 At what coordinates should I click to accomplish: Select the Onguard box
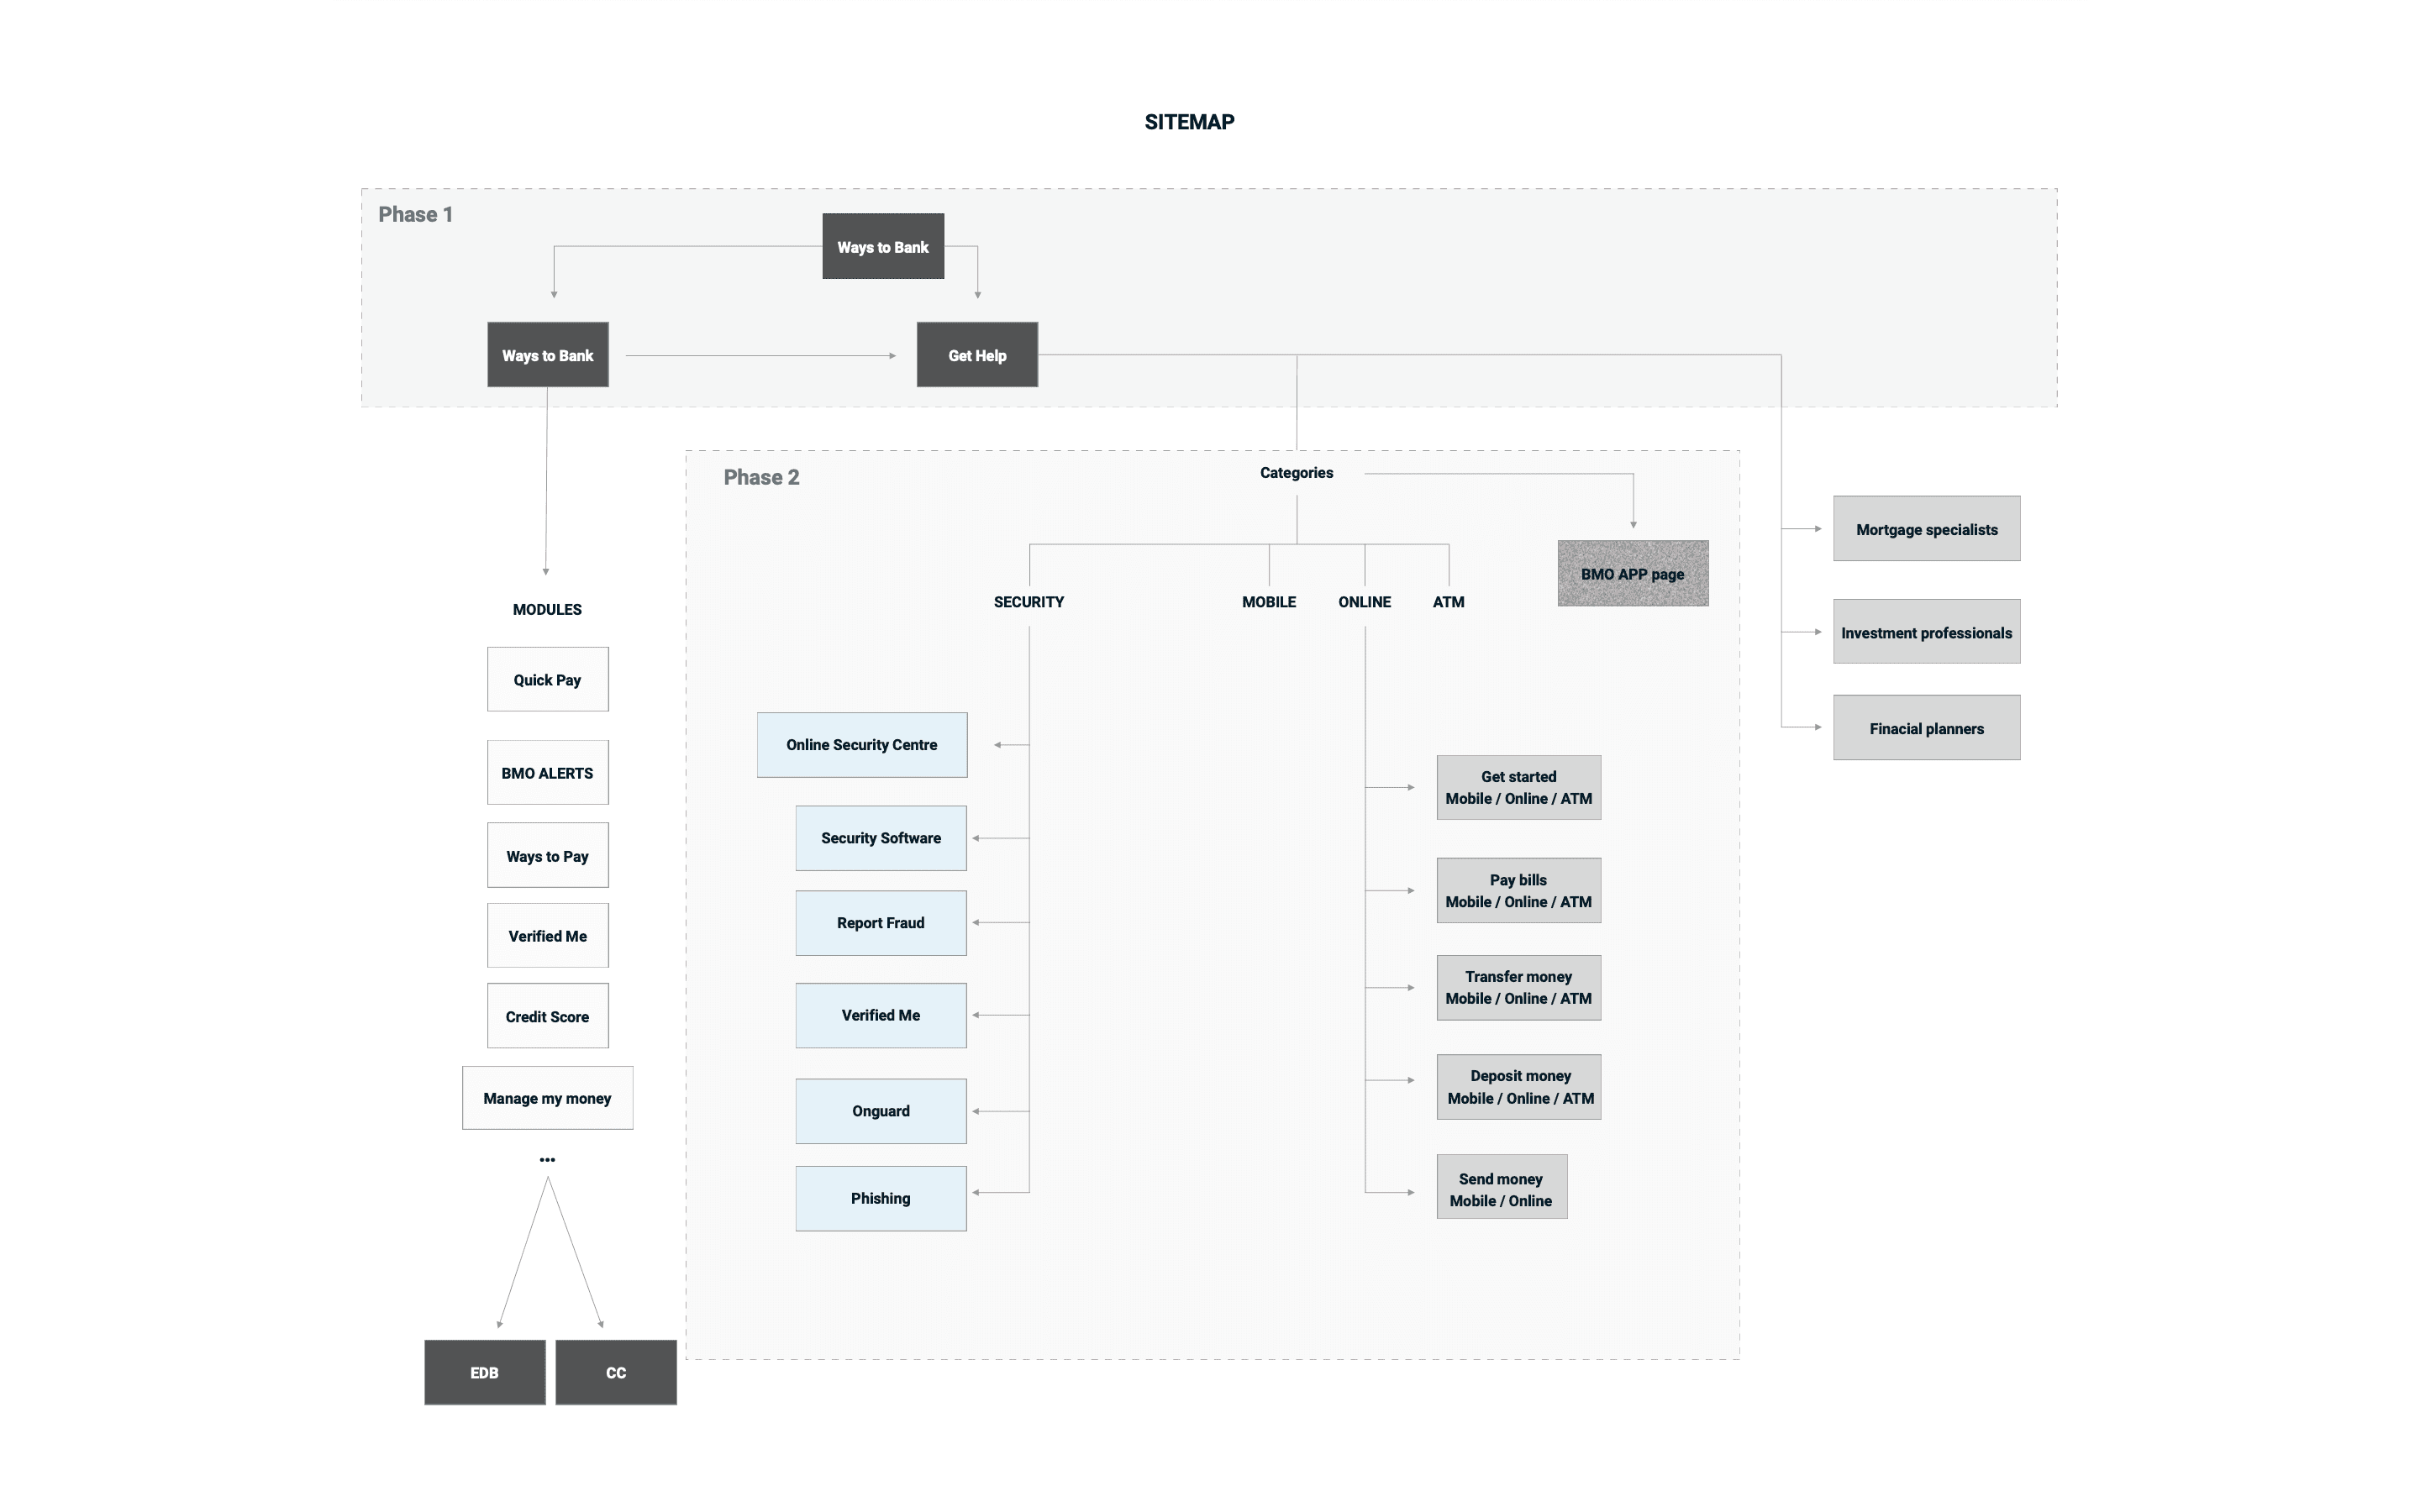(x=880, y=1111)
